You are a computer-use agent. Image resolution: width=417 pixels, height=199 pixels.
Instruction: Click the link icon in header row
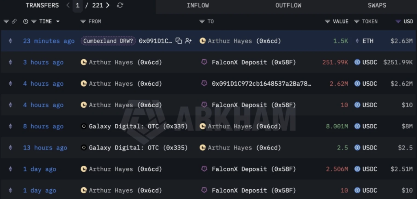coord(14,22)
